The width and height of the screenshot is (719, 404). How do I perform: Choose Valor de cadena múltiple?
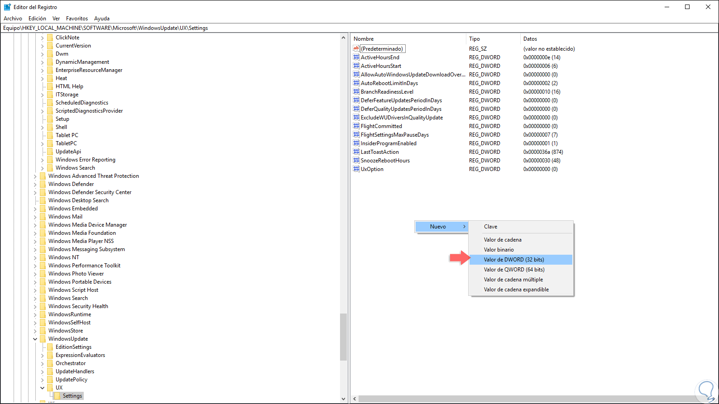(x=521, y=280)
